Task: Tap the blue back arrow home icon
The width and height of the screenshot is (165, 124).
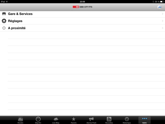Action: pyautogui.click(x=159, y=7)
